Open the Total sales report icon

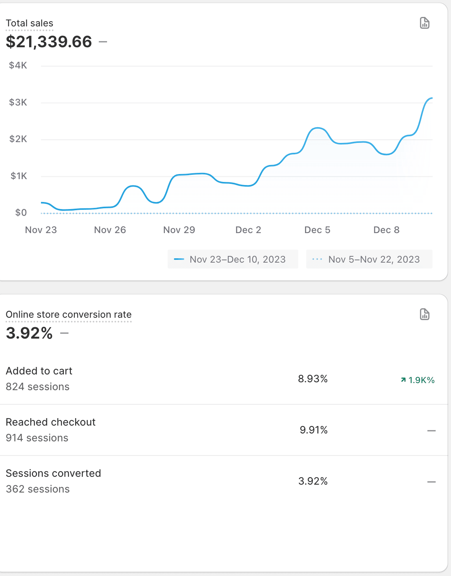(x=425, y=23)
